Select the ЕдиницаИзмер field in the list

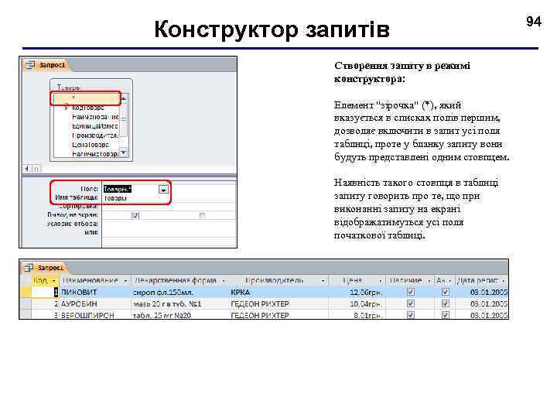(95, 126)
